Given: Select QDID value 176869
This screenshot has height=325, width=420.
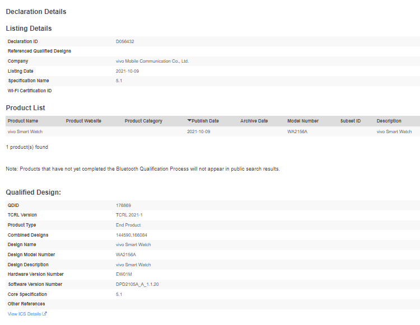Looking at the screenshot, I should coord(123,205).
